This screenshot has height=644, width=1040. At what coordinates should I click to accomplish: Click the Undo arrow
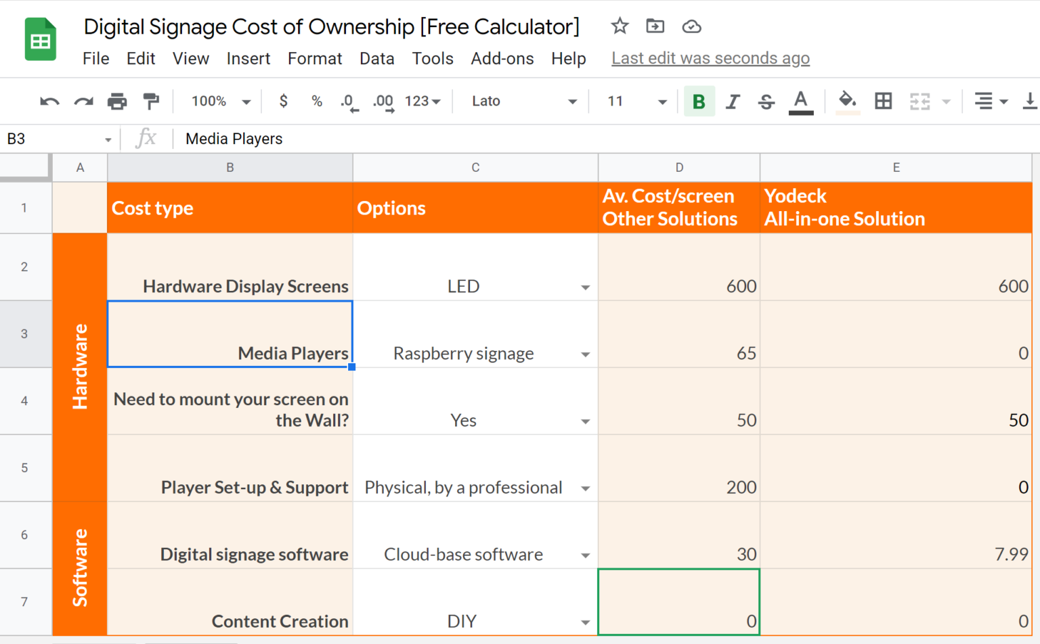(x=49, y=101)
